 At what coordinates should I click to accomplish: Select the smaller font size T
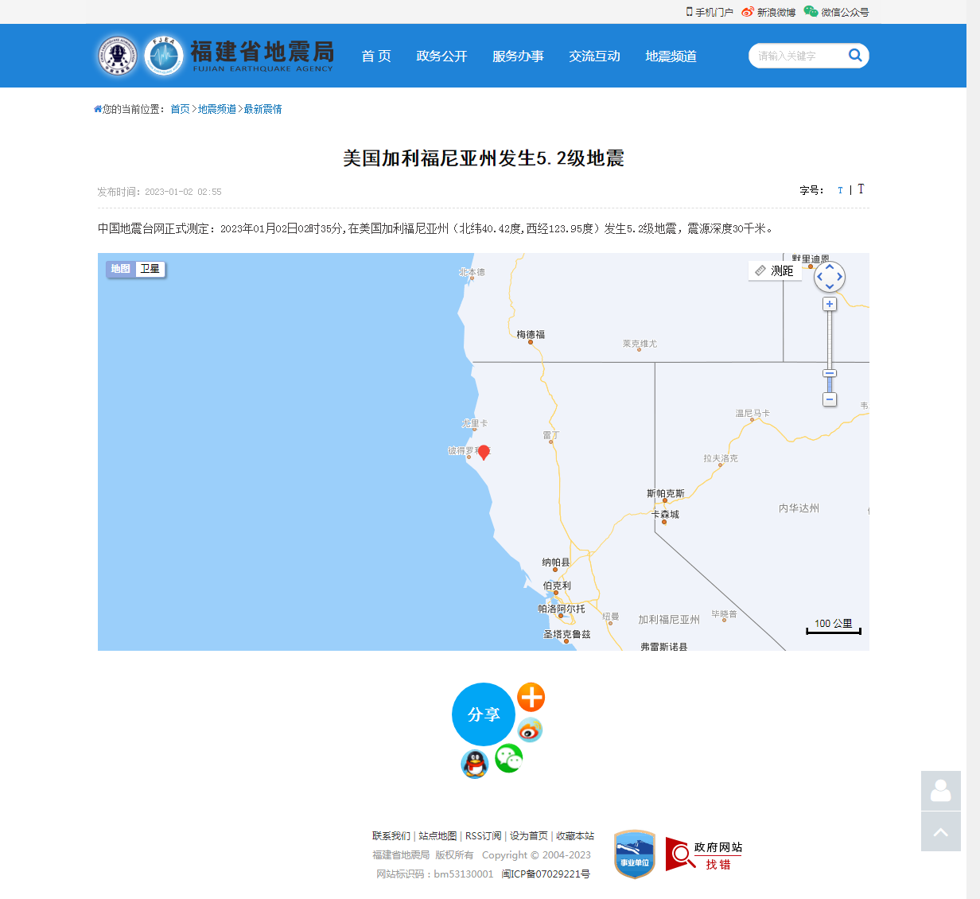coord(840,190)
